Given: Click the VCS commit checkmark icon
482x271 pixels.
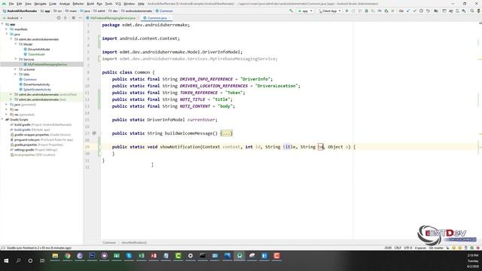Looking at the screenshot, I should coord(415,11).
